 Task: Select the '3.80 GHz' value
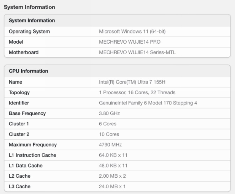[x=110, y=113]
